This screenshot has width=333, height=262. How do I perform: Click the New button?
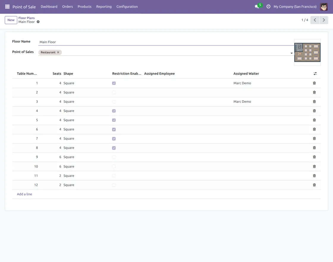11,20
